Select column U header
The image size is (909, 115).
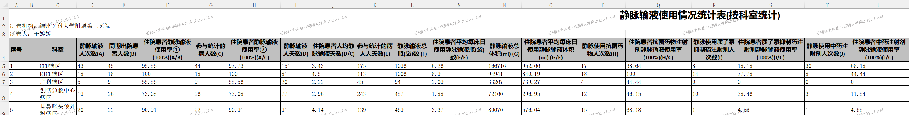[x=879, y=5]
